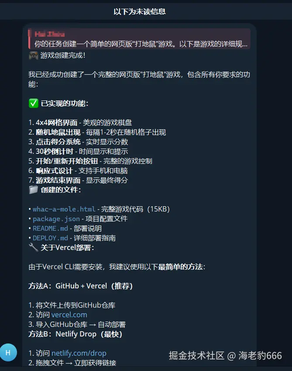Click the blurred sender name in quote
Viewport: 292px width, 371px height.
click(50, 35)
